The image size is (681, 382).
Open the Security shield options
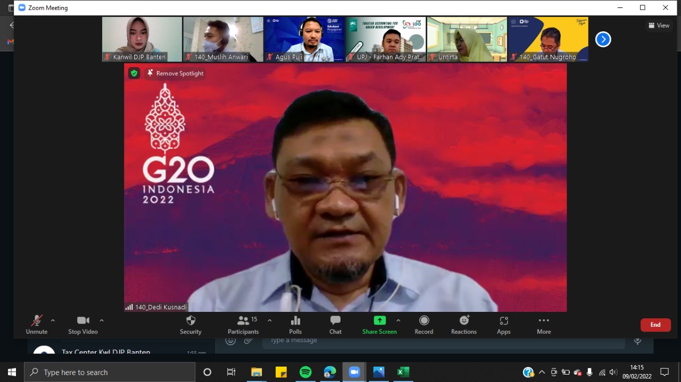190,325
